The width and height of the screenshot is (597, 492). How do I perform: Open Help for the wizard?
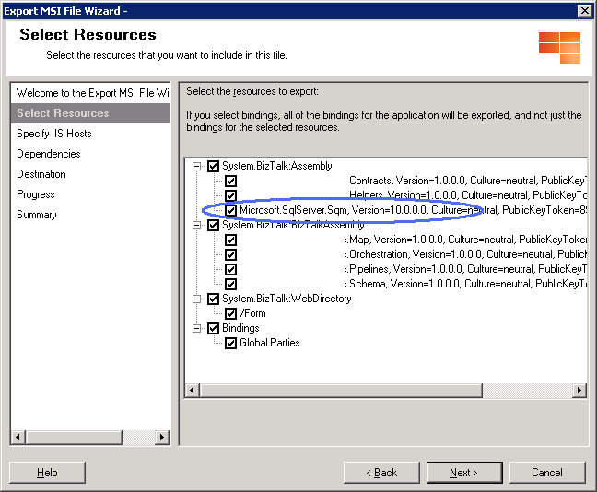click(x=47, y=473)
